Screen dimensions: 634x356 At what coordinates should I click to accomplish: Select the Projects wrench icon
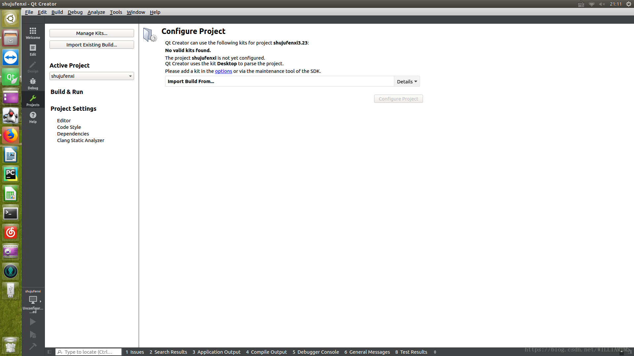(33, 100)
